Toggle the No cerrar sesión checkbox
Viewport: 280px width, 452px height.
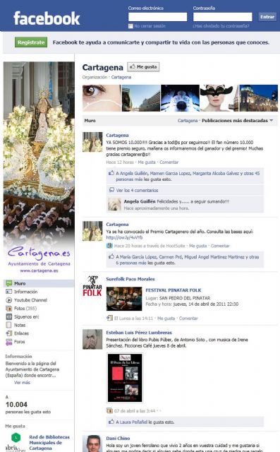[130, 26]
